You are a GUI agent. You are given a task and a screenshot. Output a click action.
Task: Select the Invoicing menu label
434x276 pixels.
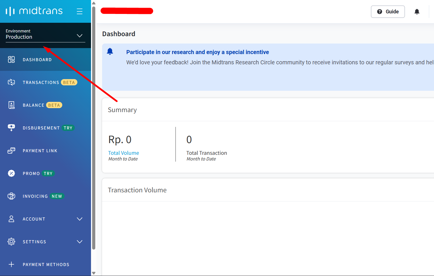tap(35, 196)
